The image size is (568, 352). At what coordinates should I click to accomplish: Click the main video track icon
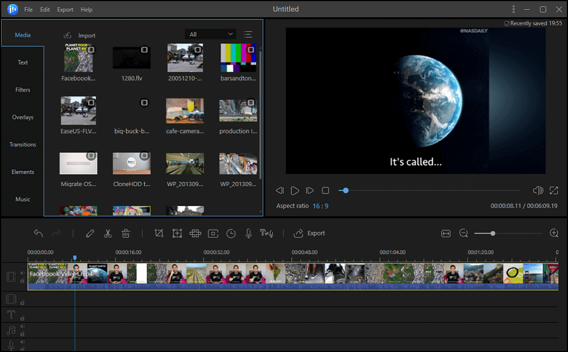11,276
